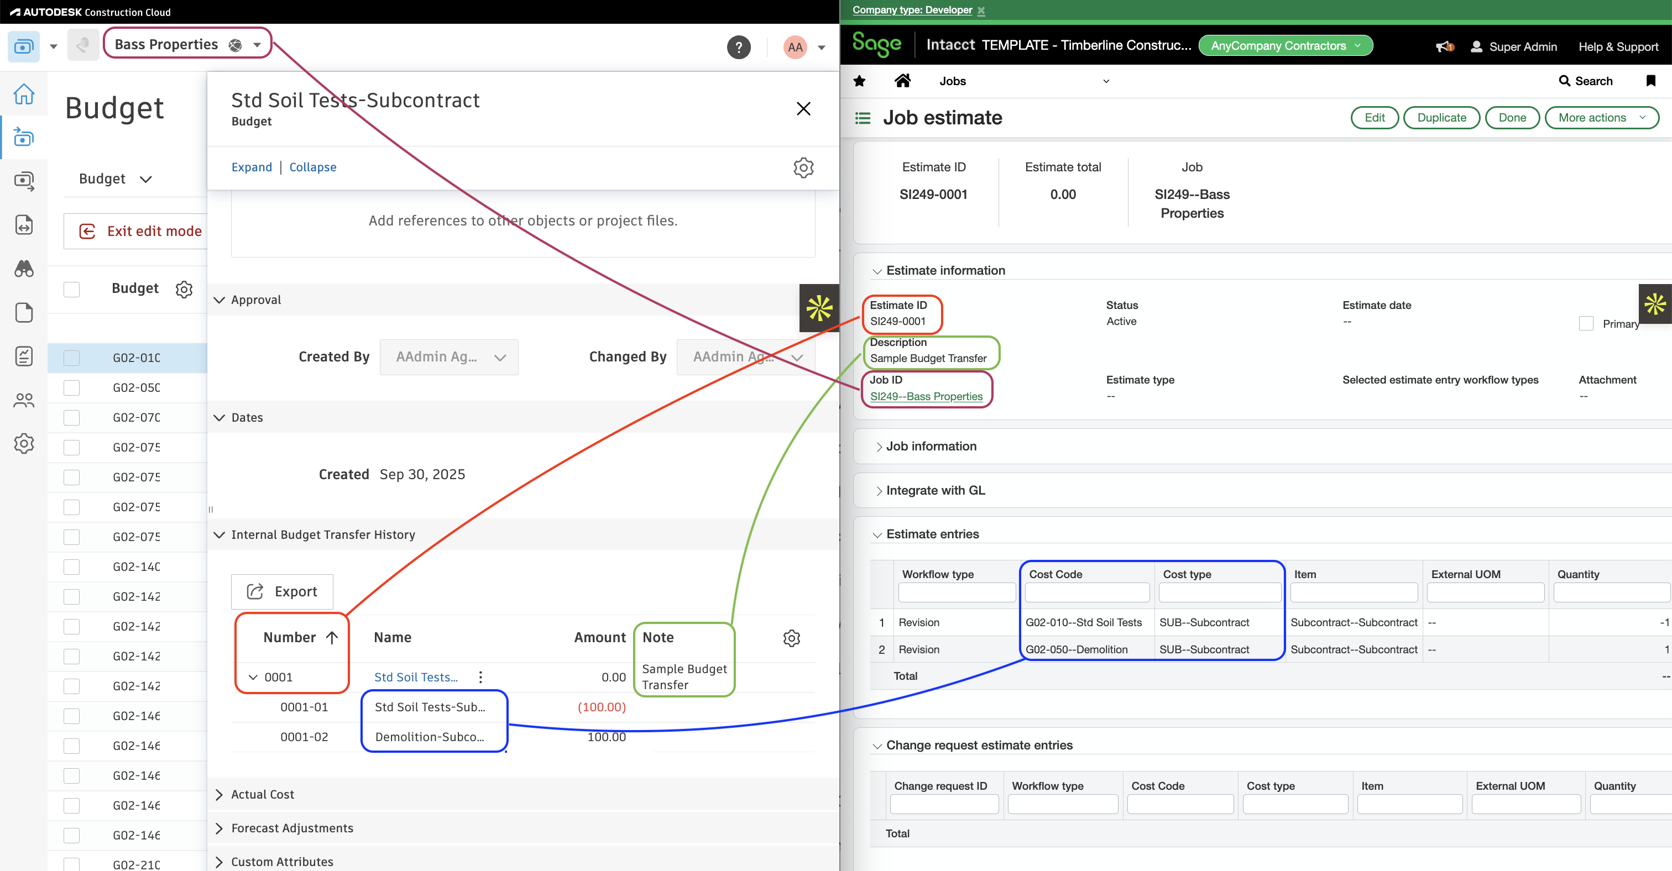
Task: Check the select-all Budget header checkbox
Action: coord(71,288)
